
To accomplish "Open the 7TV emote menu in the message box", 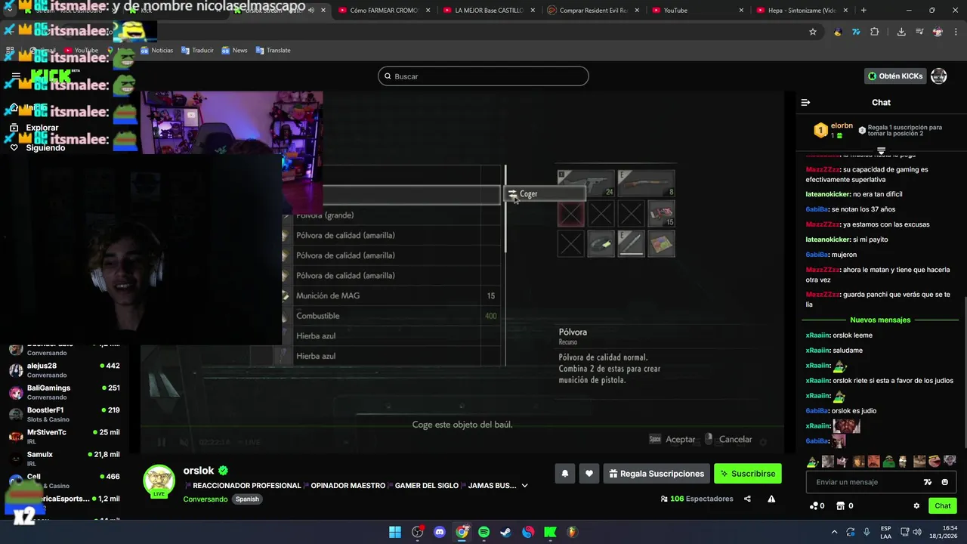I will (x=928, y=482).
